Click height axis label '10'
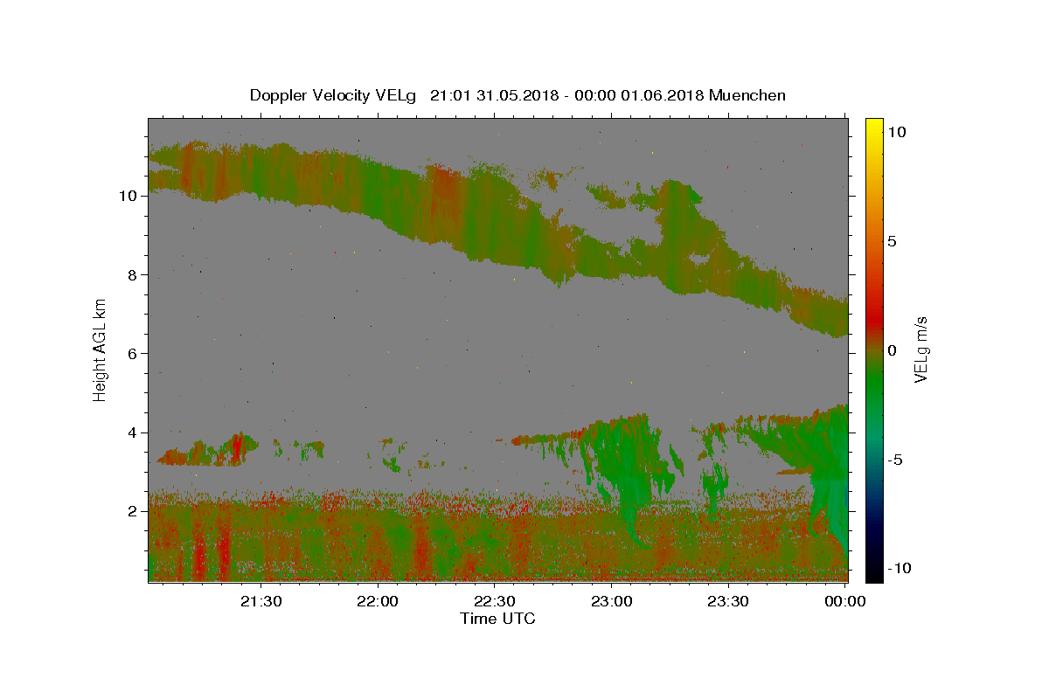This screenshot has height=699, width=1049. (129, 196)
